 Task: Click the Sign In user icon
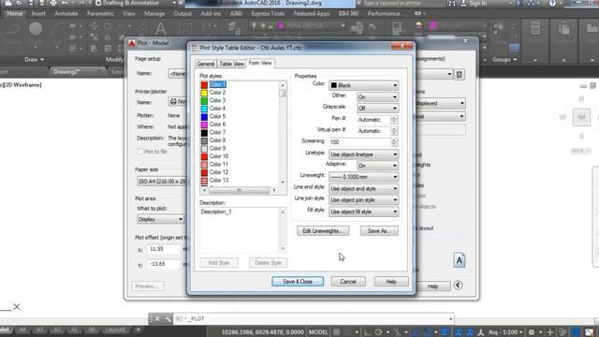click(464, 3)
